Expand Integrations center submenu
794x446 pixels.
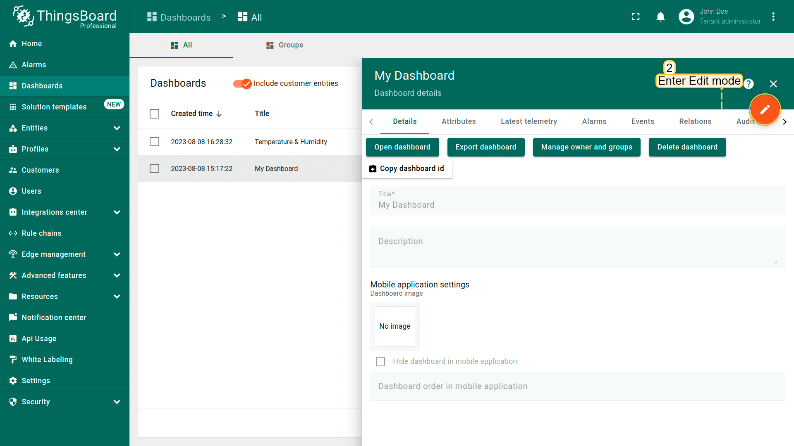117,212
